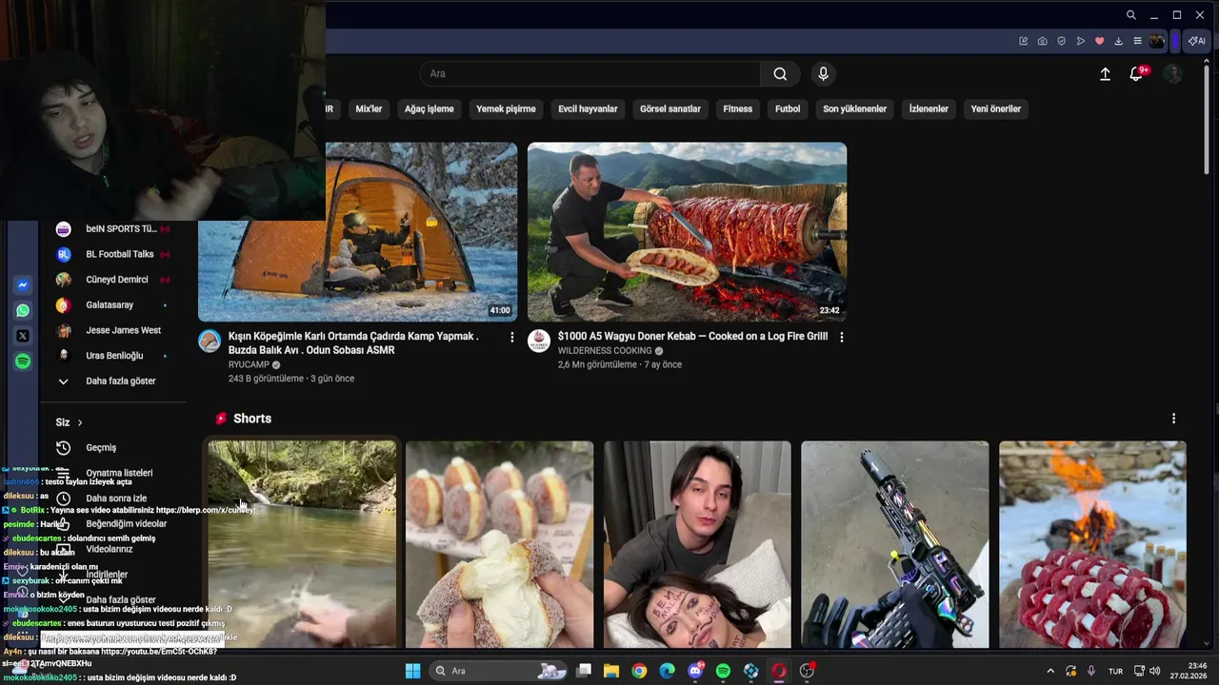Image resolution: width=1219 pixels, height=685 pixels.
Task: Select the Ağaç işleme filter chip
Action: 430,109
